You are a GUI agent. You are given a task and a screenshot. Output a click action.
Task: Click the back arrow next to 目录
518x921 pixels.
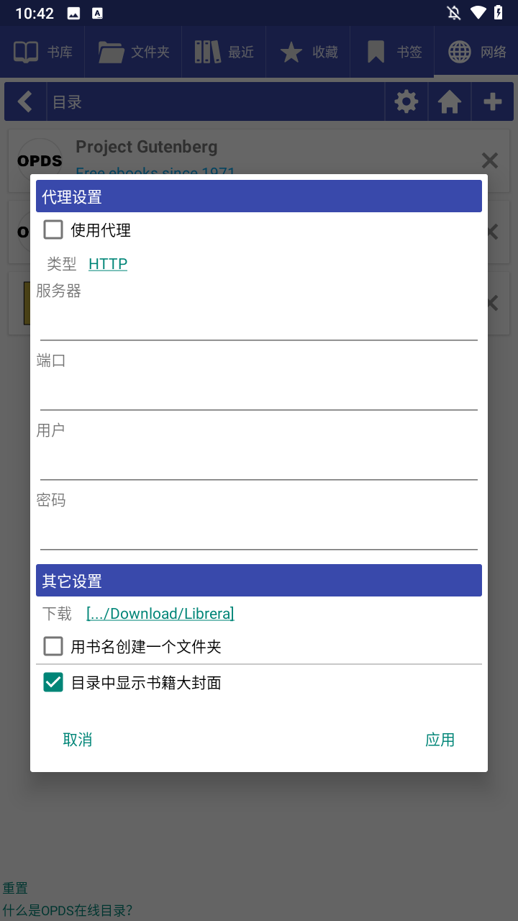pos(25,101)
